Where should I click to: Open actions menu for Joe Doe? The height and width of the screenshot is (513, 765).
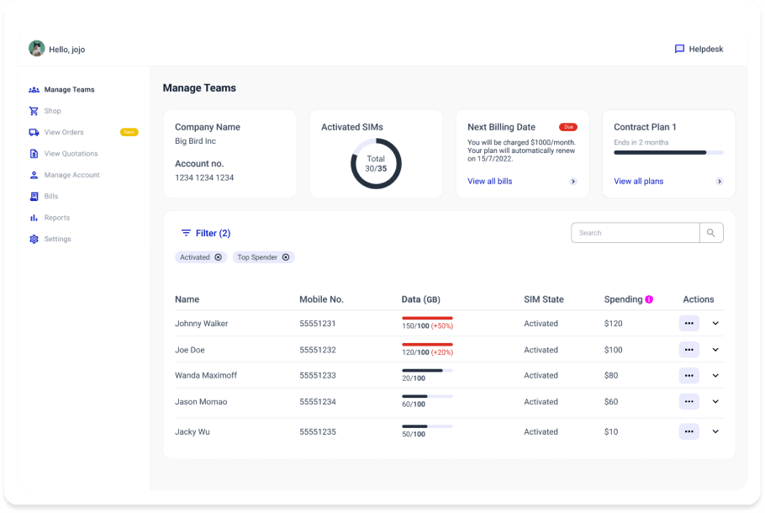tap(688, 350)
